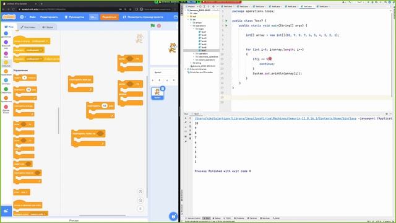The height and width of the screenshot is (223, 396).
Task: Open Руководства tutorials in Scratch
Action: tap(74, 17)
